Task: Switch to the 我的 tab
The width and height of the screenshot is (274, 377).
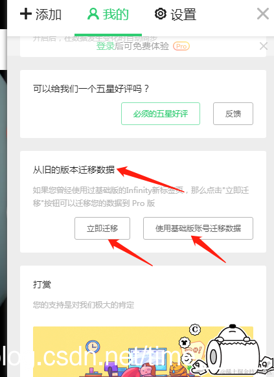Action: tap(108, 14)
